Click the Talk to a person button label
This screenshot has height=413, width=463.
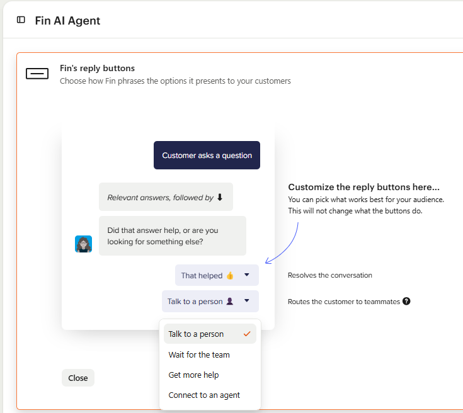195,302
